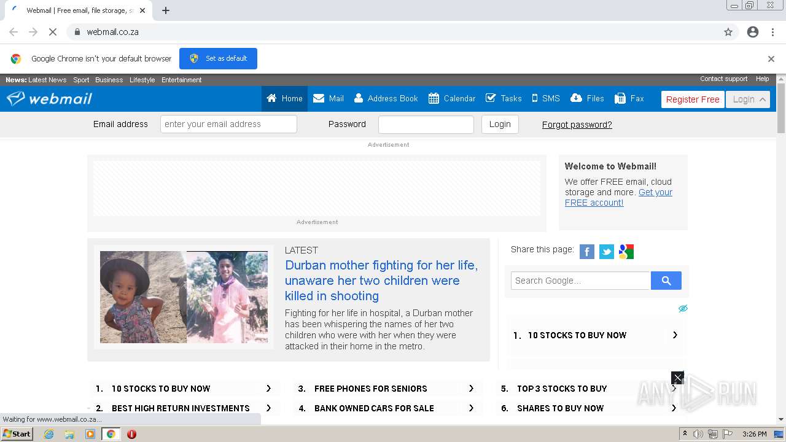The width and height of the screenshot is (786, 442).
Task: Open the Address Book section
Action: [x=386, y=99]
